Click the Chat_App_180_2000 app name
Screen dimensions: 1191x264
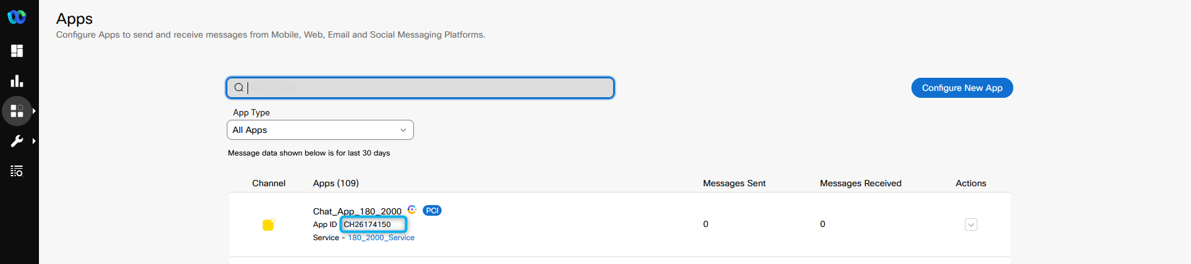pyautogui.click(x=357, y=211)
